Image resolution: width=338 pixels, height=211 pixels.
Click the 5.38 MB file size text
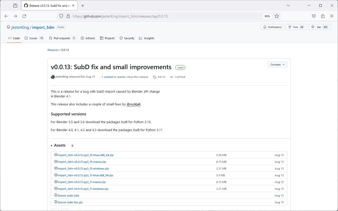tap(221, 155)
